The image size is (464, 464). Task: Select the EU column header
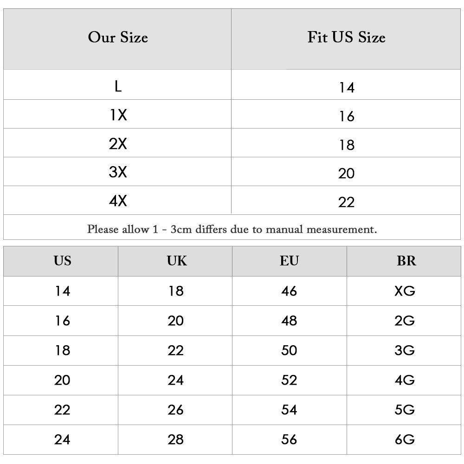click(x=289, y=261)
